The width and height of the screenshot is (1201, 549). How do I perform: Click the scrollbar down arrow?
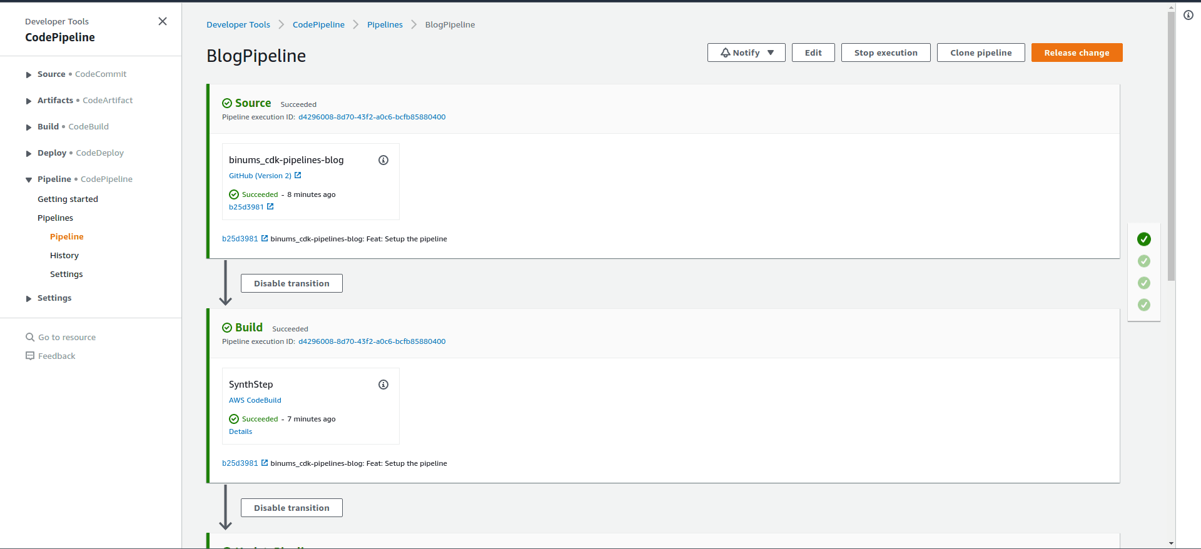click(x=1171, y=544)
